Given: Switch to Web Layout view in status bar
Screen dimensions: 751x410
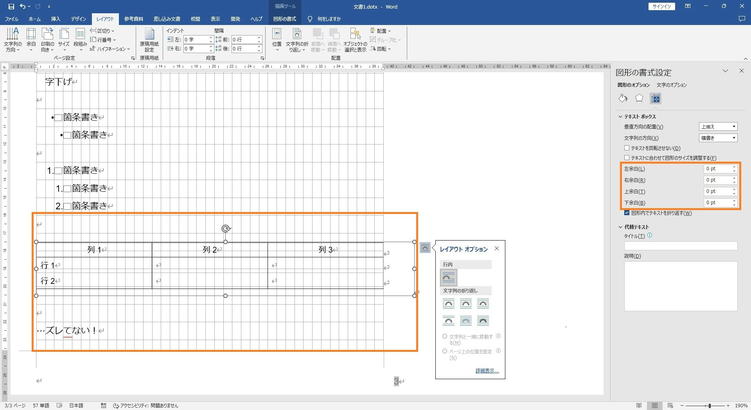Looking at the screenshot, I should coord(670,405).
